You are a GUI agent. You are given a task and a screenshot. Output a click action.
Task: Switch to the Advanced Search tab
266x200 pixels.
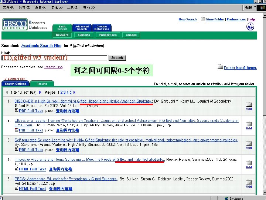coord(82,28)
